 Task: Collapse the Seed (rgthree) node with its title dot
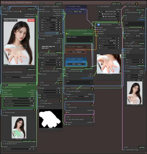pos(98,7)
